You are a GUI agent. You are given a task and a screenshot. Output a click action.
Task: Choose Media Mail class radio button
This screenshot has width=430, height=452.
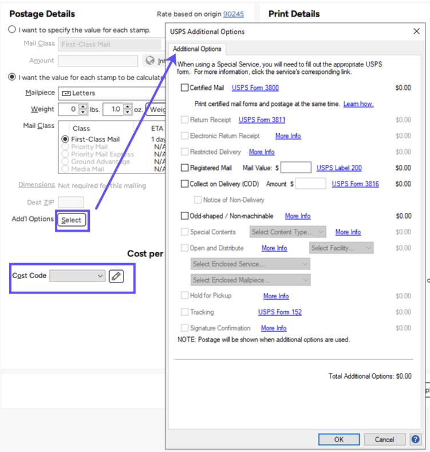pos(65,169)
